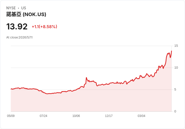Click the October spike on the chart line

coord(86,78)
